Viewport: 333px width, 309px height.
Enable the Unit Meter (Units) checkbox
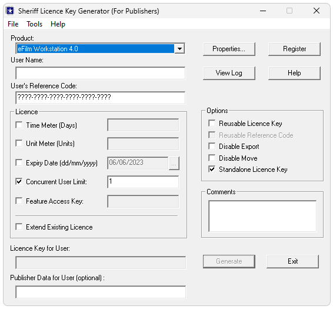click(x=19, y=143)
